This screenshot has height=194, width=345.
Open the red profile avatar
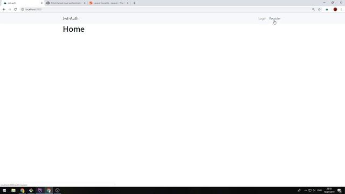coord(335,10)
